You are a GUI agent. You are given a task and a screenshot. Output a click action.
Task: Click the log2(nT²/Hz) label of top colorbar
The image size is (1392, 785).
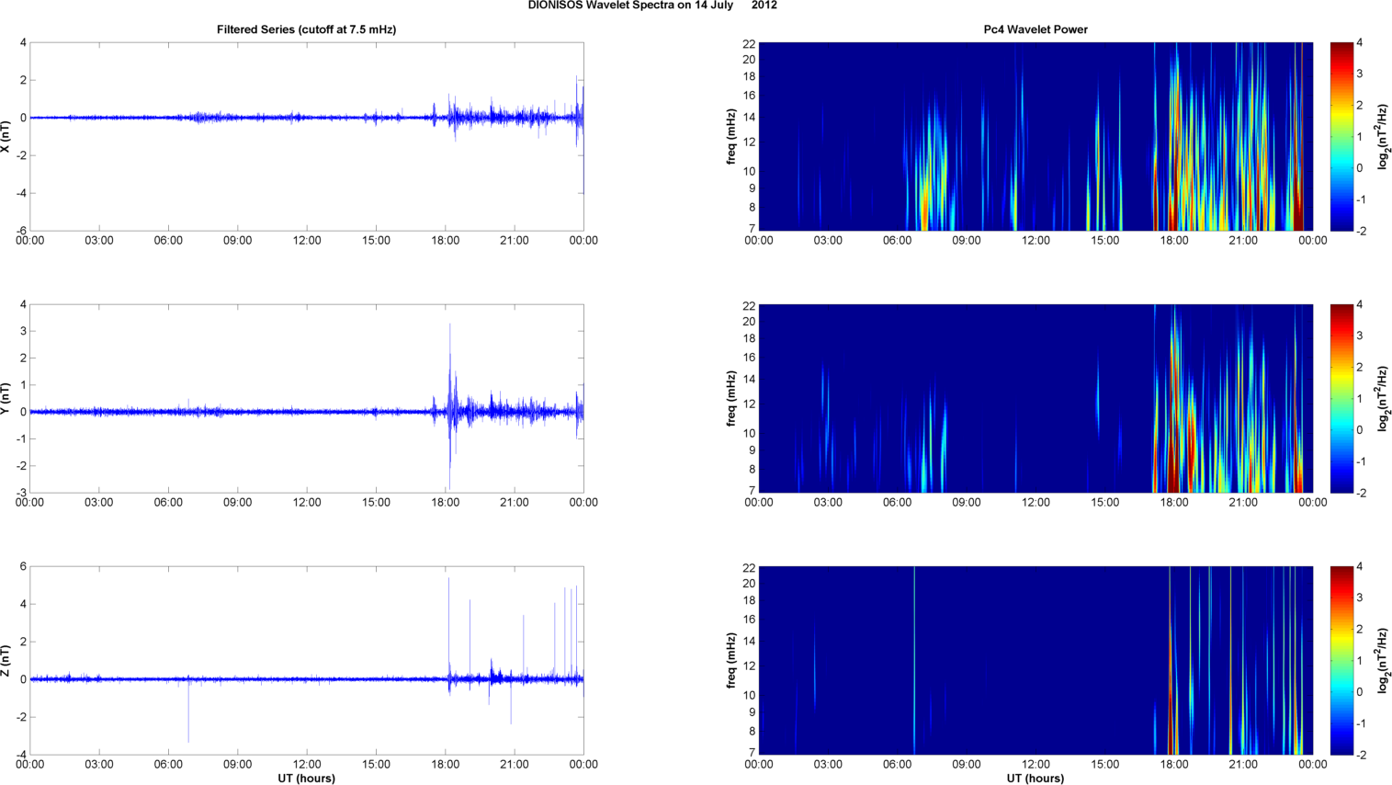[x=1382, y=136]
